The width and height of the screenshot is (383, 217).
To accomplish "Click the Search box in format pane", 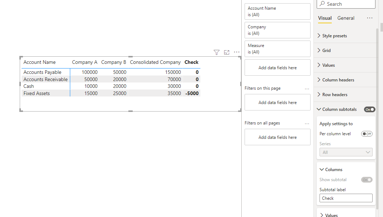I will tap(346, 4).
